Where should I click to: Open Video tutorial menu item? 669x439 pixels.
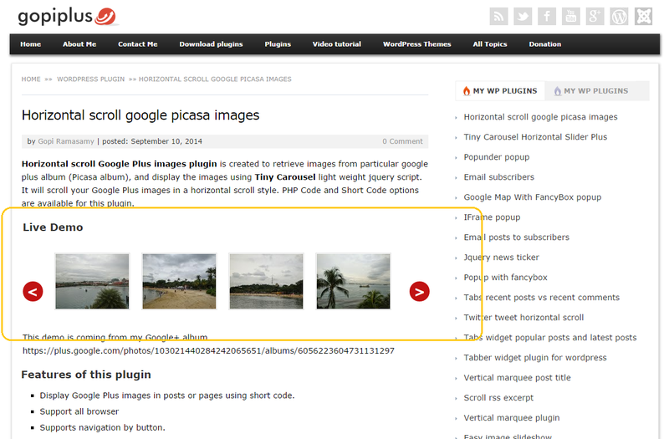337,44
